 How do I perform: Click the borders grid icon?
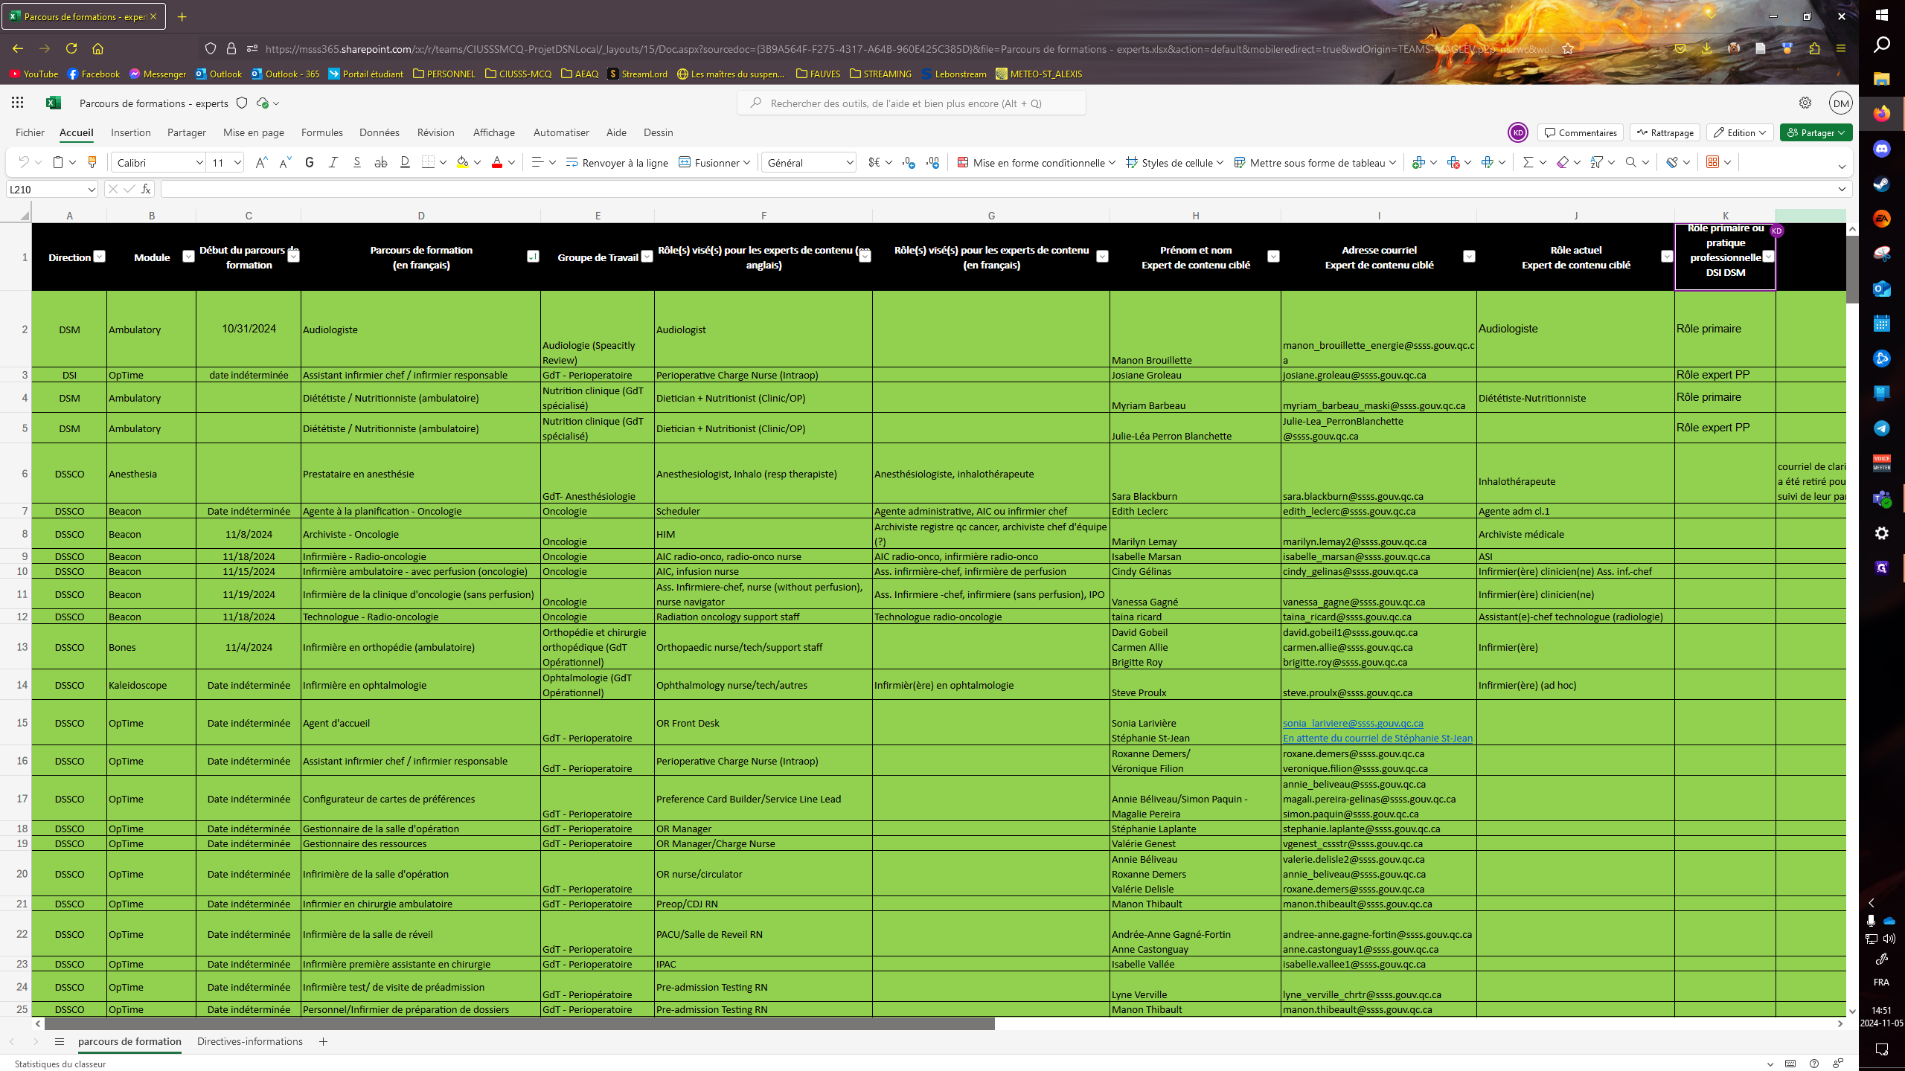(x=428, y=162)
